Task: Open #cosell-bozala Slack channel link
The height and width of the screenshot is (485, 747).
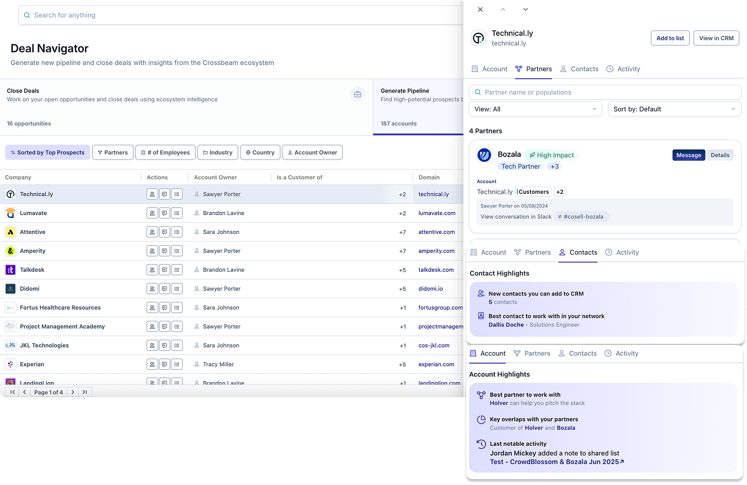Action: (x=582, y=217)
